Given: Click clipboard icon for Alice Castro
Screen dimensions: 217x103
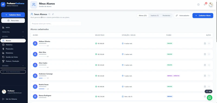Looking at the screenshot, I should 205,65.
